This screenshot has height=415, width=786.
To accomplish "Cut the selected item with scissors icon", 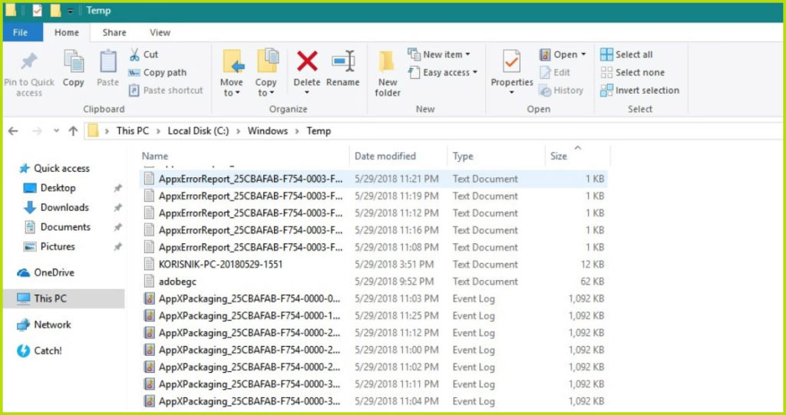I will tap(144, 54).
